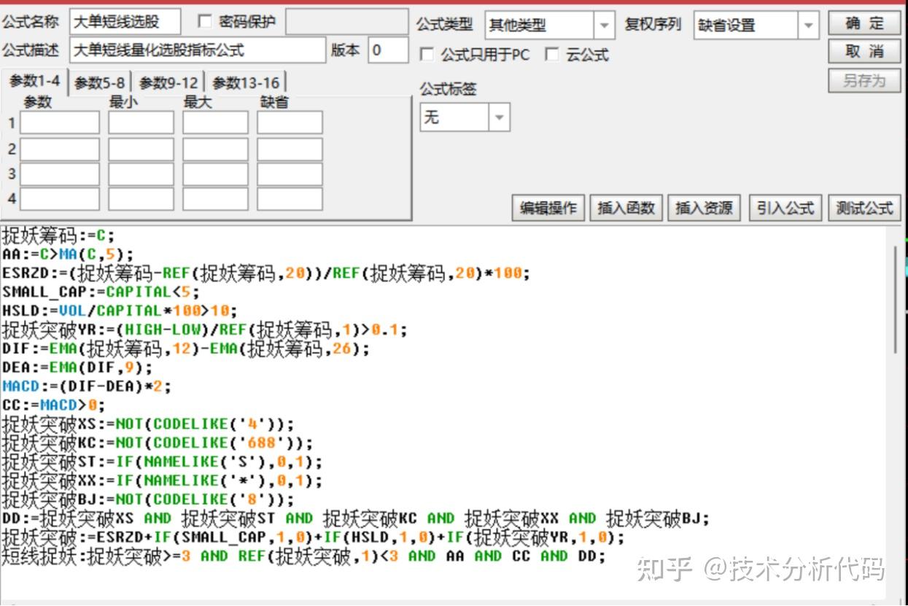Click the 公式名称 input field
The height and width of the screenshot is (606, 908).
click(126, 22)
